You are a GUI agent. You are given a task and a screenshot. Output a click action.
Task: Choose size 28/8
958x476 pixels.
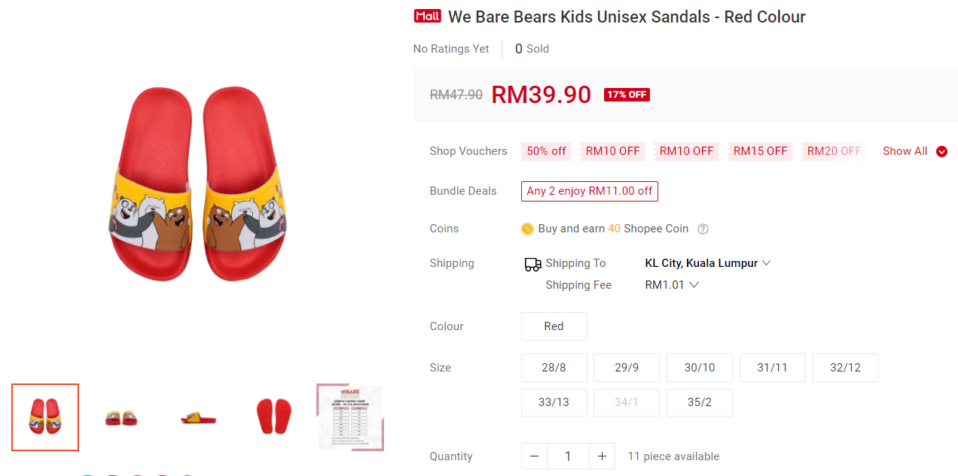click(554, 368)
